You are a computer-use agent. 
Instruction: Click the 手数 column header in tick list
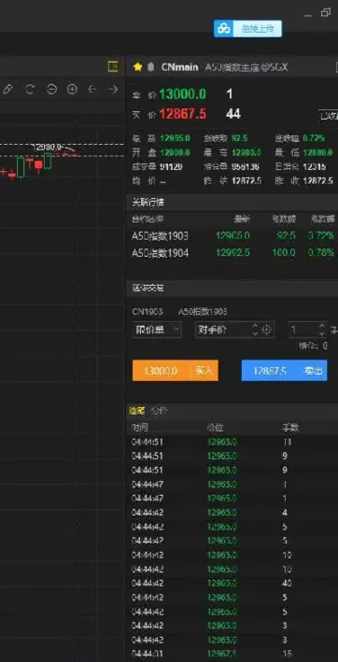[x=290, y=428]
